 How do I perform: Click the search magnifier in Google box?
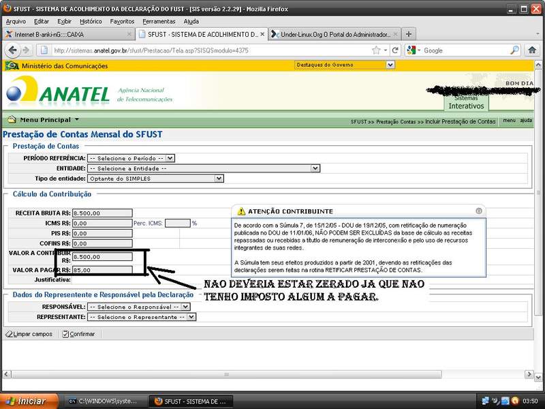[x=514, y=50]
